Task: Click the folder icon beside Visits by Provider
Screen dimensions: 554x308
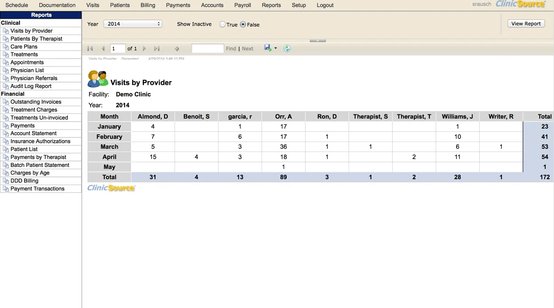Action: [x=6, y=30]
